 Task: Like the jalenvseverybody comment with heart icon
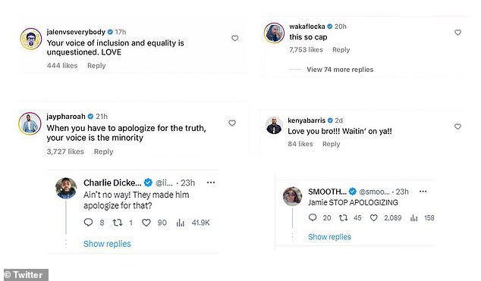click(x=234, y=39)
